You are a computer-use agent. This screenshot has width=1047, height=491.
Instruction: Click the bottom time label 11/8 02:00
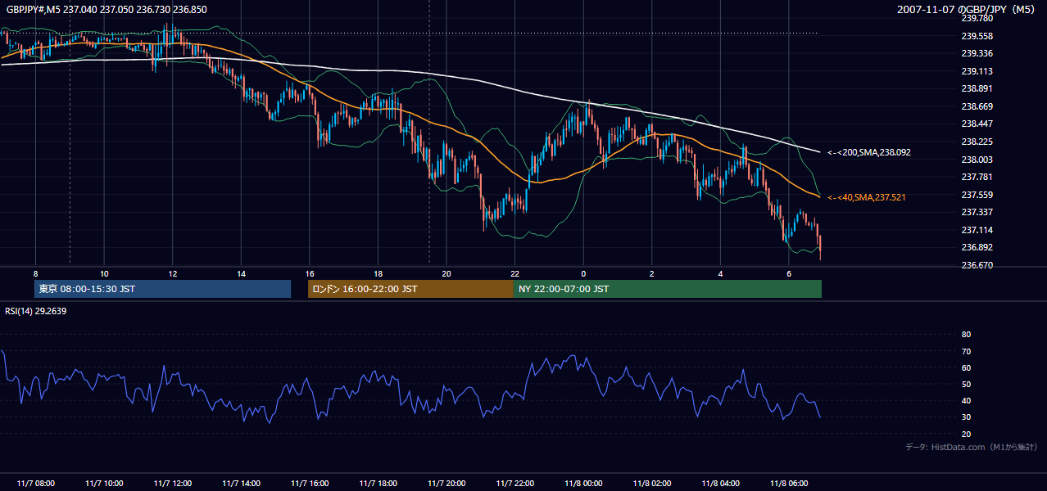[652, 483]
